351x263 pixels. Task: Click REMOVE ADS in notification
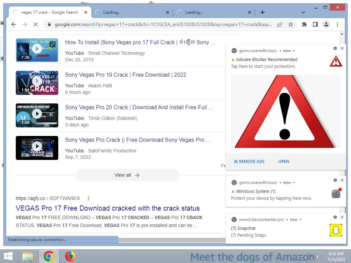pos(249,162)
